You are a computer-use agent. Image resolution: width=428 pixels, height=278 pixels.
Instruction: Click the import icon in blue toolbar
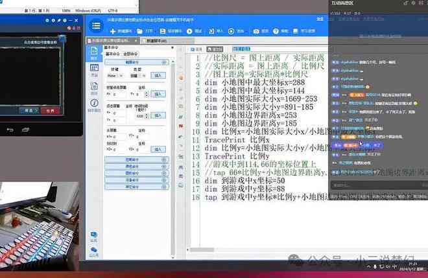point(211,31)
